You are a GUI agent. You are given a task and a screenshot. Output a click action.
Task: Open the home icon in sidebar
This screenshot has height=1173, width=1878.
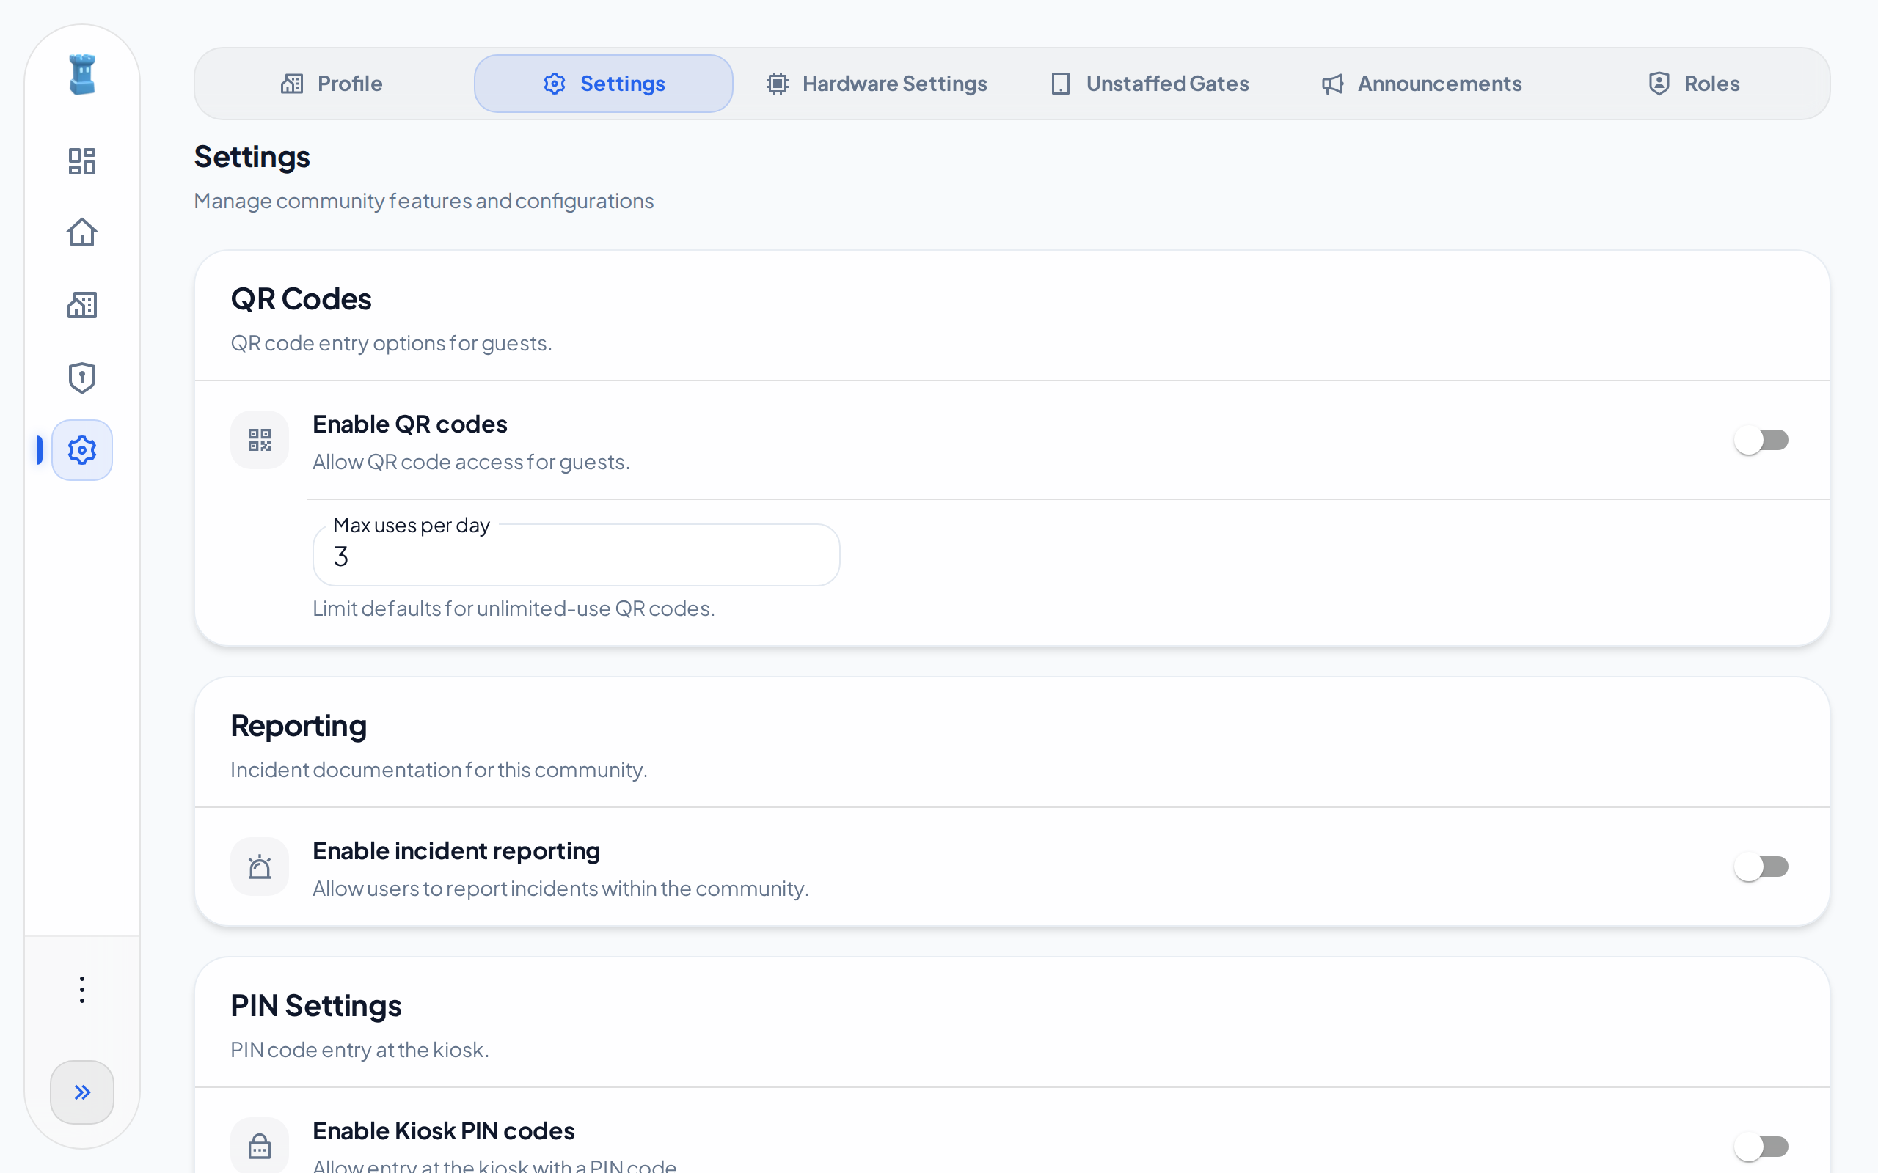[82, 232]
